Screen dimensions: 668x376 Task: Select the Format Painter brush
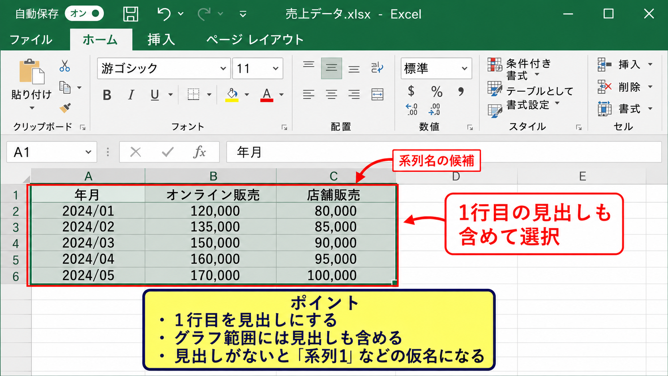click(65, 108)
